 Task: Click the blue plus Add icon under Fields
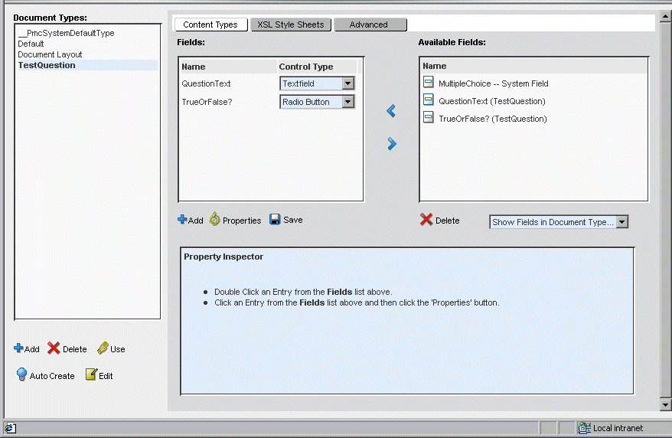click(x=182, y=220)
